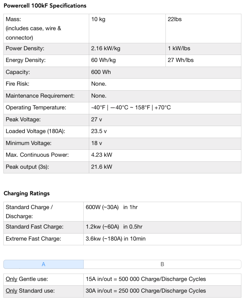Select the Loaded Voltage (180A) label
The width and height of the screenshot is (245, 302).
[x=35, y=131]
